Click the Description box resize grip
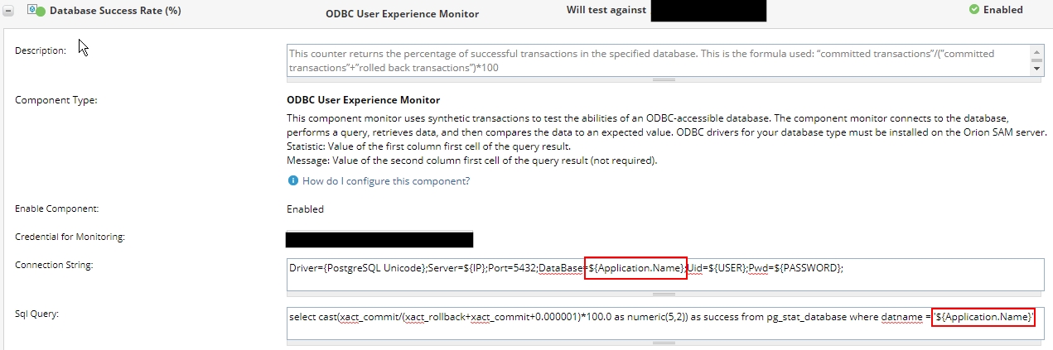The height and width of the screenshot is (350, 1053). 665,79
